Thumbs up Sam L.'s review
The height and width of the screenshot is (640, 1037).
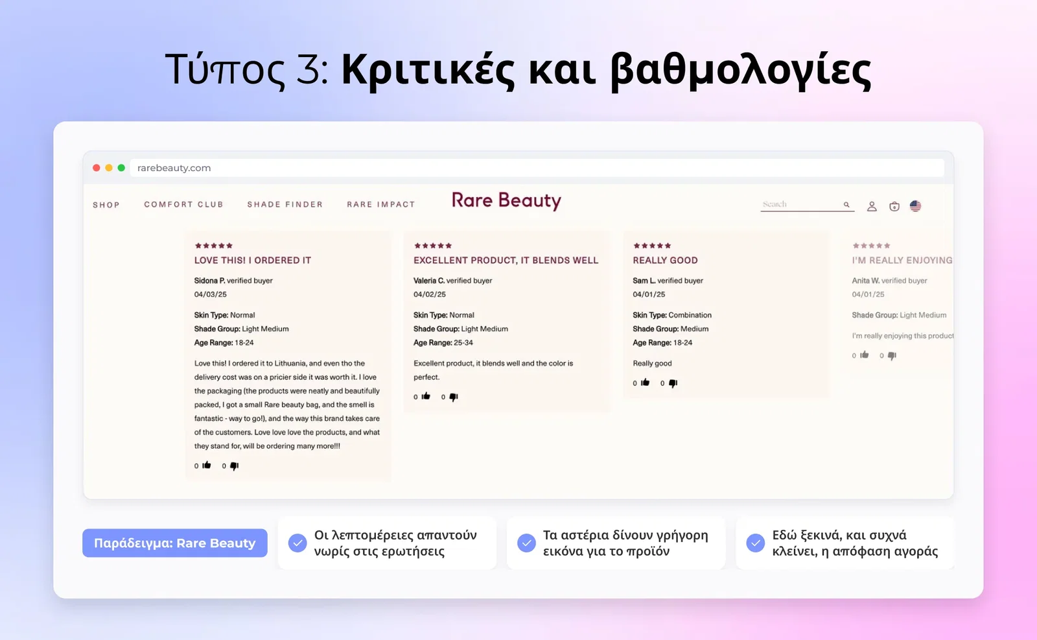pyautogui.click(x=645, y=383)
